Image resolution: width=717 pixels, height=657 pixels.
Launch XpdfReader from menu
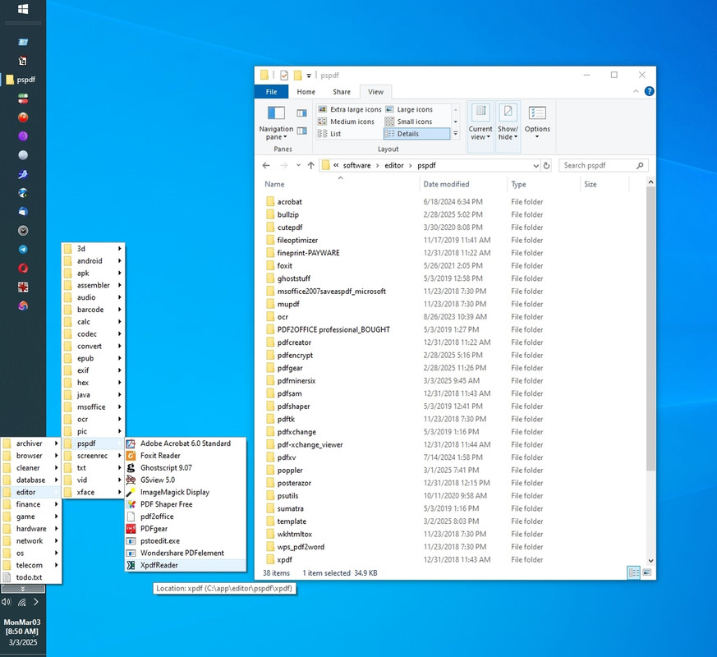click(185, 565)
